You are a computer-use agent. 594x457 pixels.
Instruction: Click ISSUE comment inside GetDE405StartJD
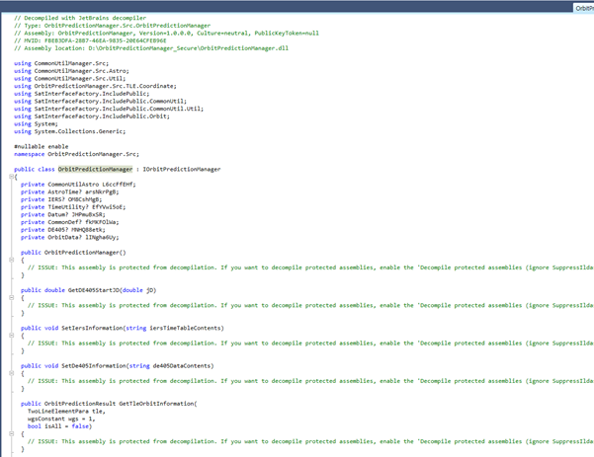310,305
